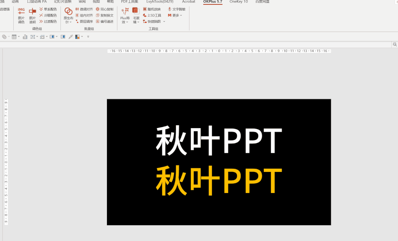Screen dimensions: 398x241
Task: Click the merge shapes icon in quick toolbar
Action: 4,37
